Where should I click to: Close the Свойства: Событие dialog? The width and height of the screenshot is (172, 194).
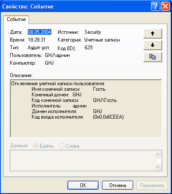coord(165,6)
